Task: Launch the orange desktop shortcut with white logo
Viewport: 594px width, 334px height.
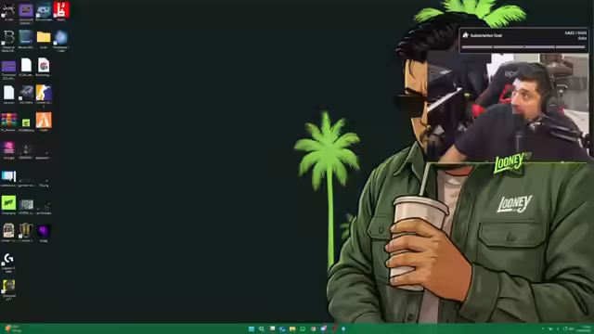Action: click(x=44, y=120)
